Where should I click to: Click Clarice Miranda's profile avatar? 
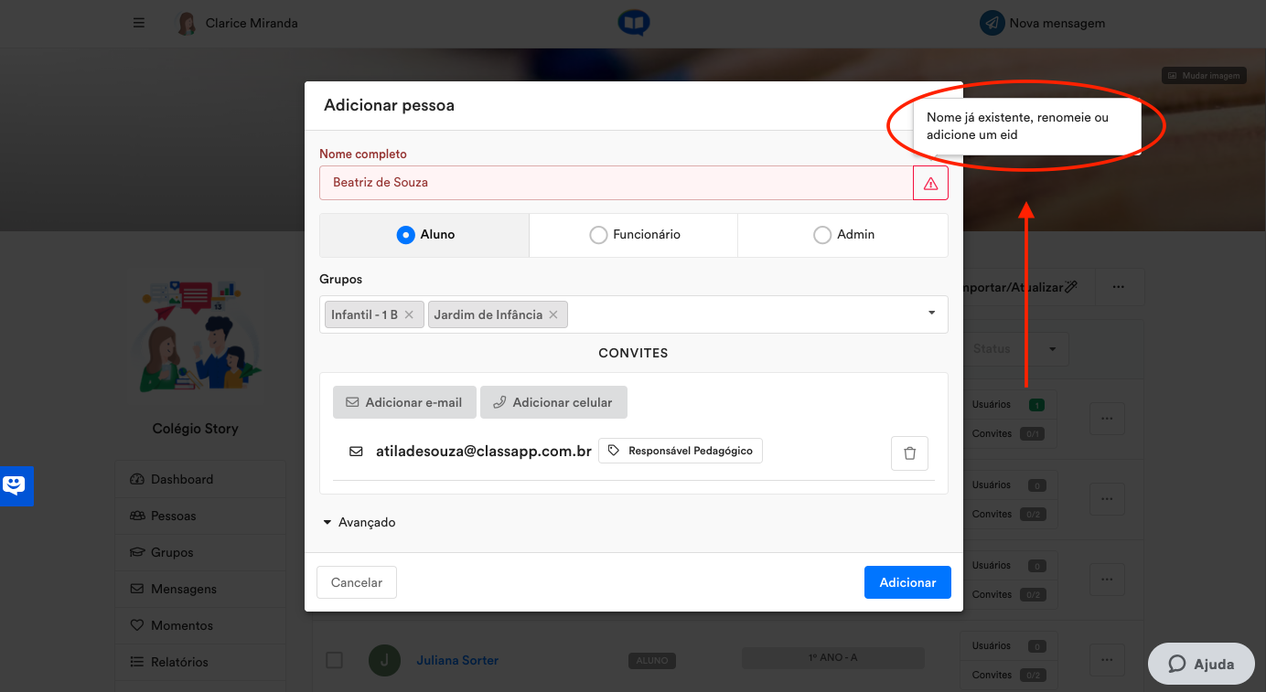[187, 24]
